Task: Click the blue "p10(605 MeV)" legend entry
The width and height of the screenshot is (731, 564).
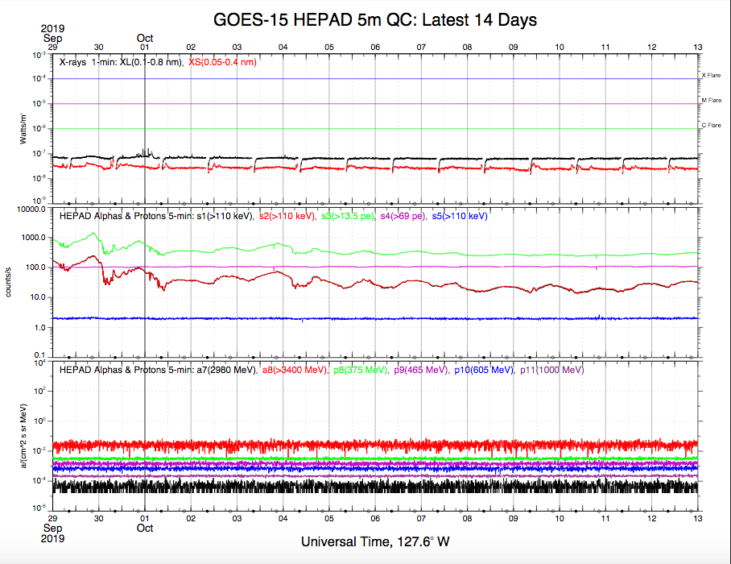Action: point(484,370)
